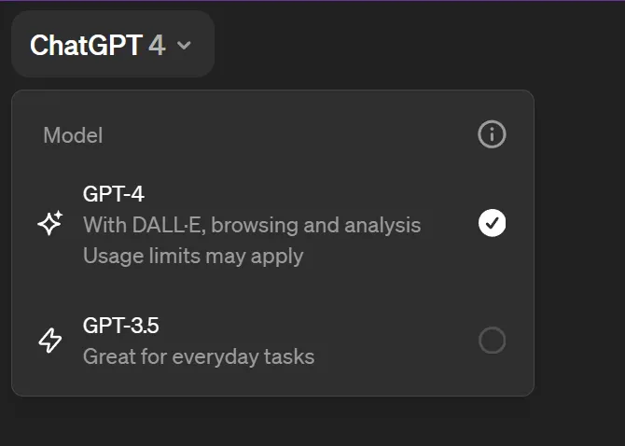
Task: Click 'With DALL·E, browsing and analysis' text
Action: click(252, 225)
